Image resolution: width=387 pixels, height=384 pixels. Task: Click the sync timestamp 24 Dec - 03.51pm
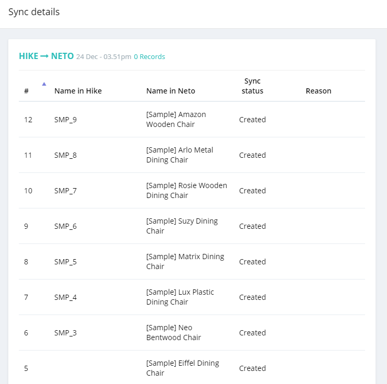pos(103,56)
